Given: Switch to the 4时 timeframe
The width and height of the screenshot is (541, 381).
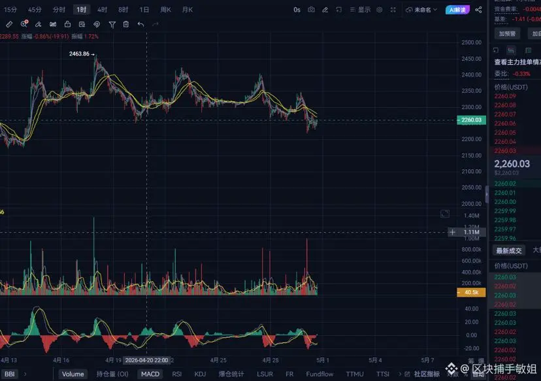Looking at the screenshot, I should [103, 10].
